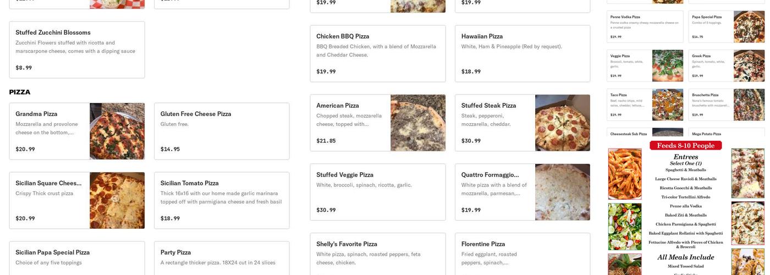Select the Stuffed Zucchini Blossoms item

coord(77,50)
